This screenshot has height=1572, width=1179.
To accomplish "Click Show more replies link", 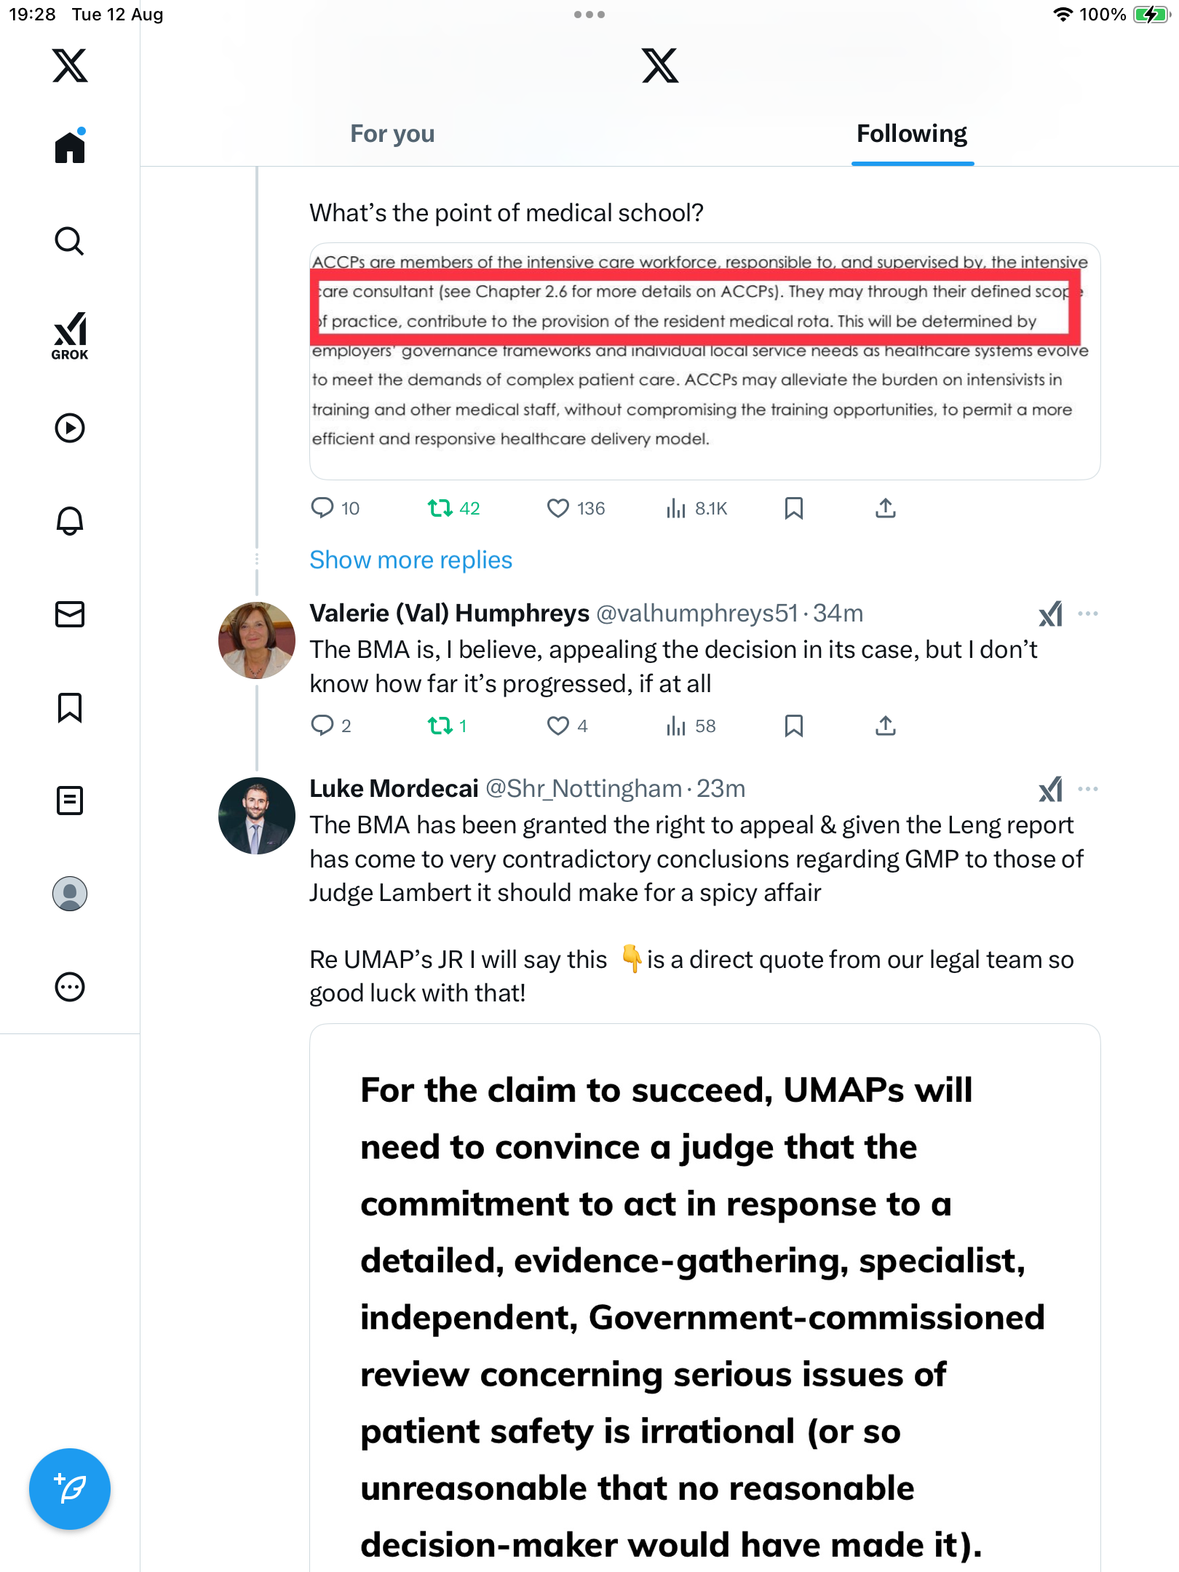I will coord(410,560).
